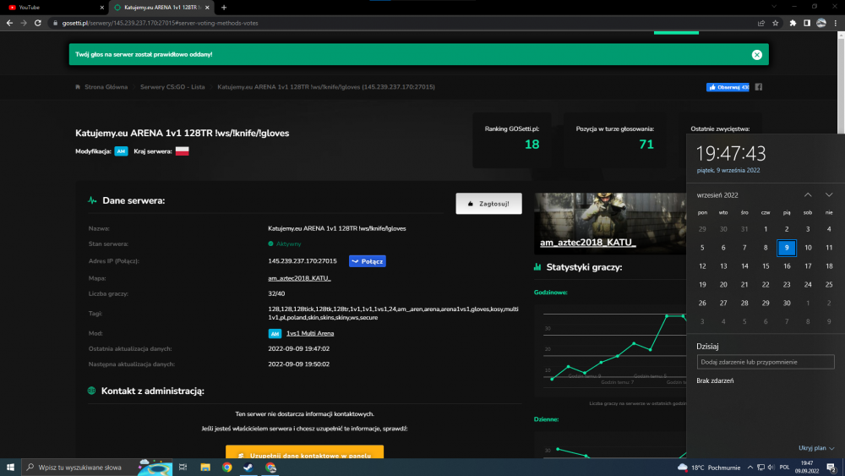Screen dimensions: 845x476
Task: Click the piątek, 9 września 2022 date link
Action: 728,170
